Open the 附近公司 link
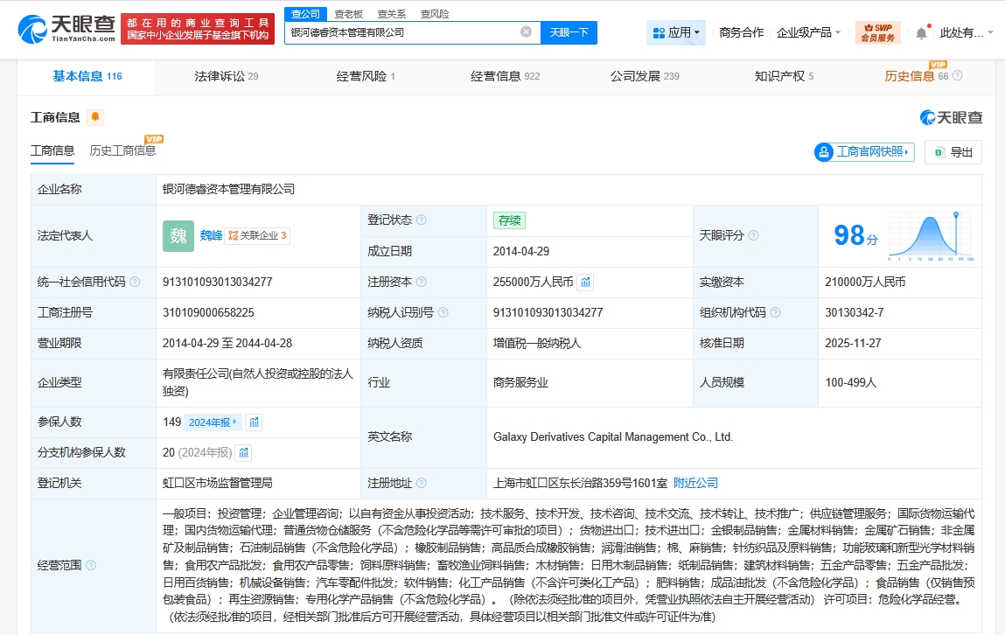 pos(695,483)
